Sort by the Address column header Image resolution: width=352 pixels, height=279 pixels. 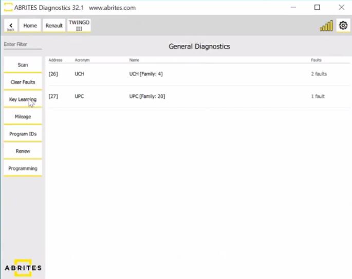click(x=55, y=60)
